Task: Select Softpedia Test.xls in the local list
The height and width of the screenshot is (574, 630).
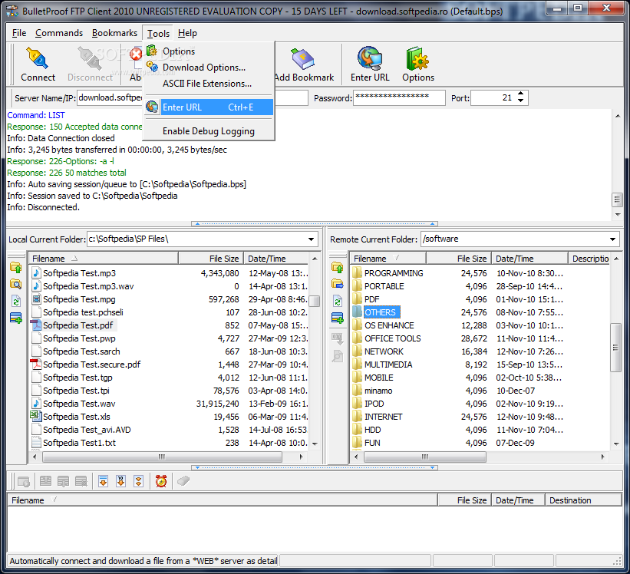Action: (76, 417)
